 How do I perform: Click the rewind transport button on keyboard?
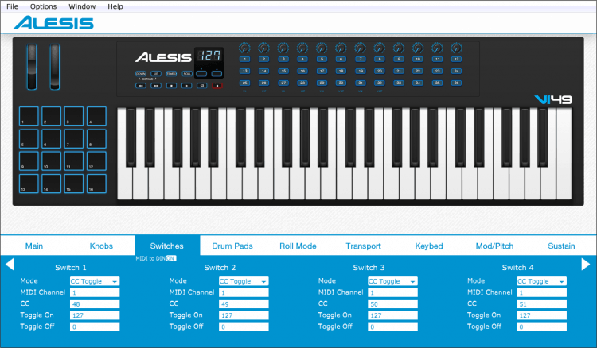tap(141, 86)
